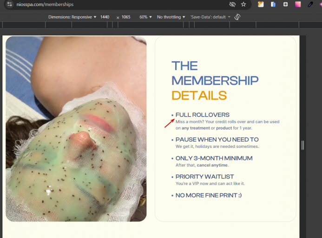
Task: Click 'You're a VIP now and can act like it.'
Action: tap(210, 184)
